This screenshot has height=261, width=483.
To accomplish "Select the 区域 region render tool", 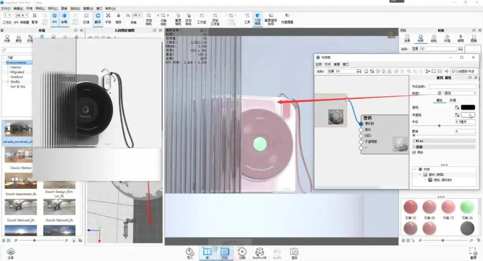I will [x=86, y=18].
